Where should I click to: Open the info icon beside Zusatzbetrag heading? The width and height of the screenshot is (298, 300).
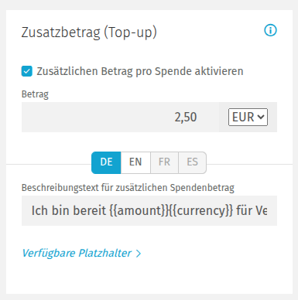(270, 30)
